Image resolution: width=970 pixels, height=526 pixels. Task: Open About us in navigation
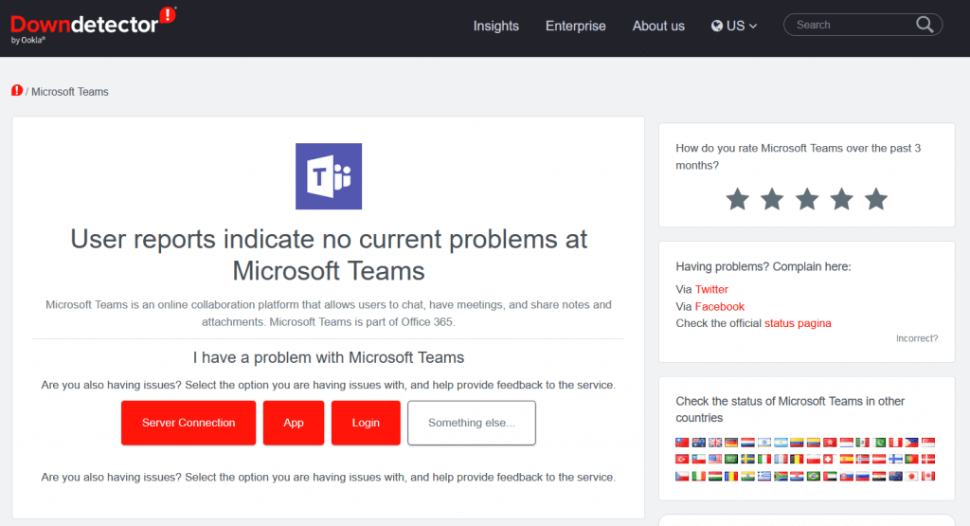pyautogui.click(x=658, y=26)
